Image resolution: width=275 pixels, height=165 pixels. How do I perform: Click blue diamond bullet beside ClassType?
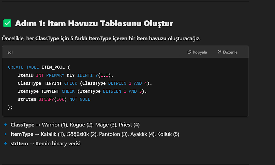tap(6, 125)
